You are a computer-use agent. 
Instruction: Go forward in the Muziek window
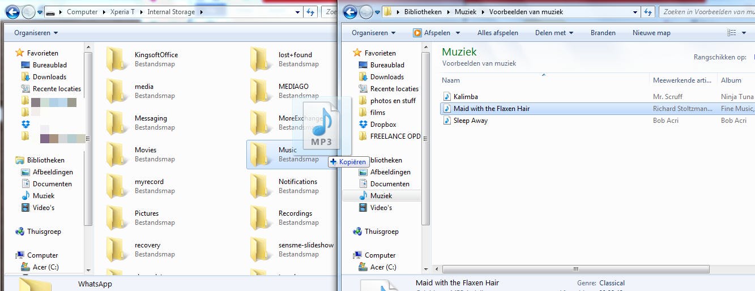pos(366,11)
